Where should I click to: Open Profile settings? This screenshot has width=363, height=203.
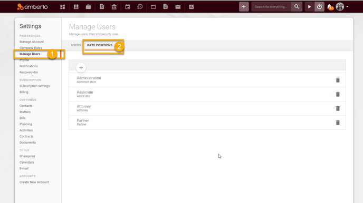24,60
